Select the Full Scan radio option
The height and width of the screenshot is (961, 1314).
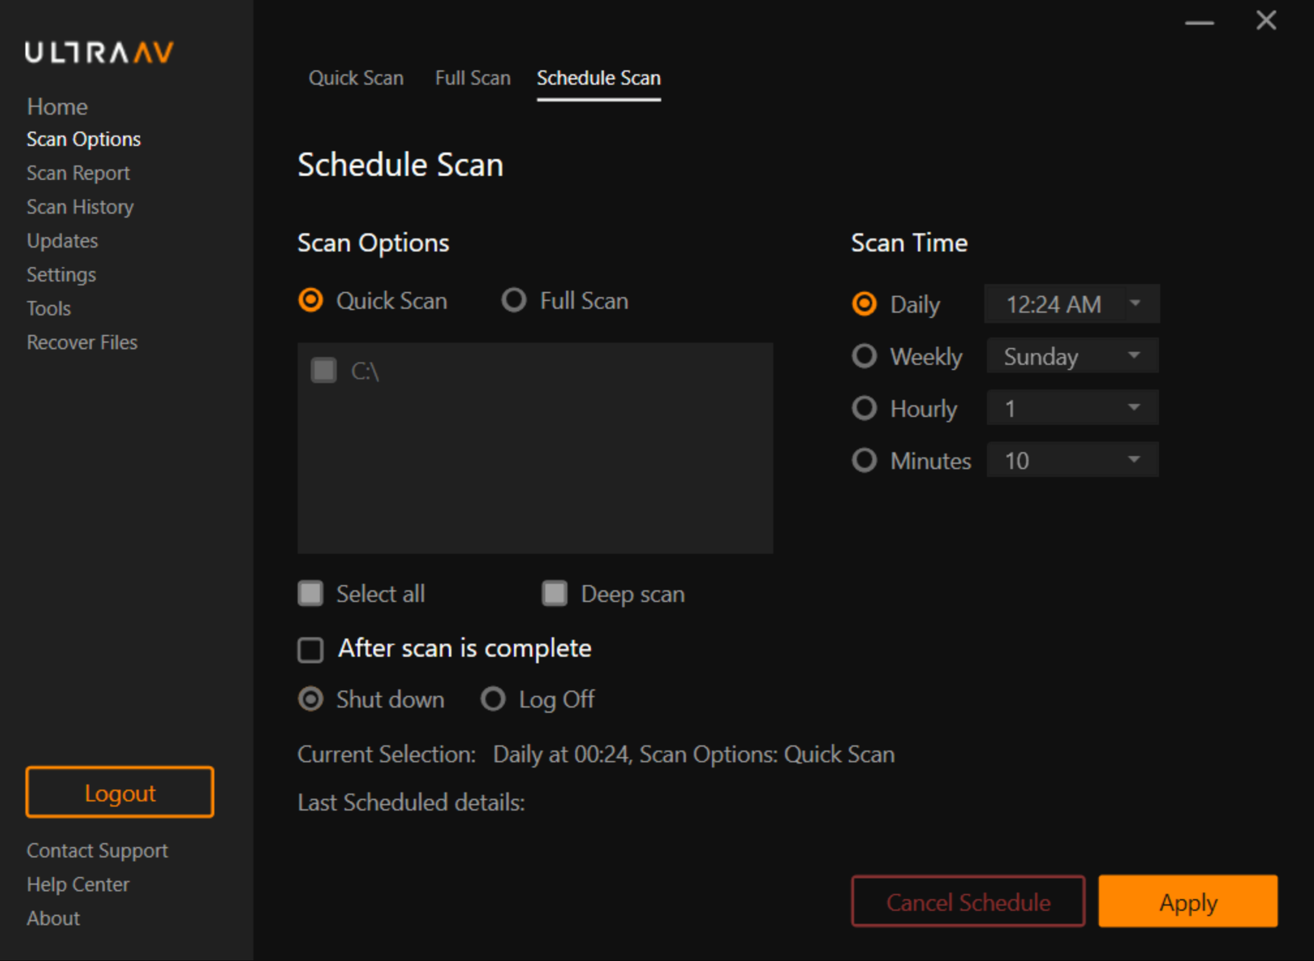click(x=514, y=300)
